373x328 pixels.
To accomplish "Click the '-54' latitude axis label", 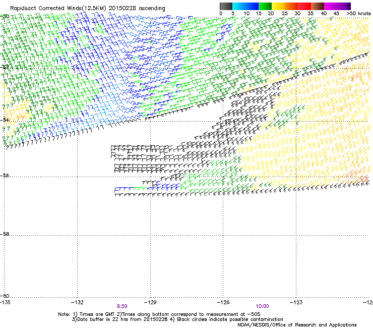I will pos(5,120).
